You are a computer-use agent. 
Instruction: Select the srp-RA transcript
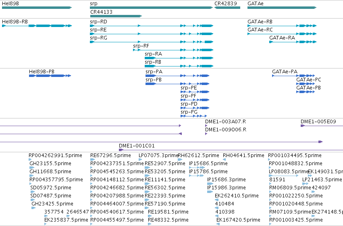coord(179,58)
